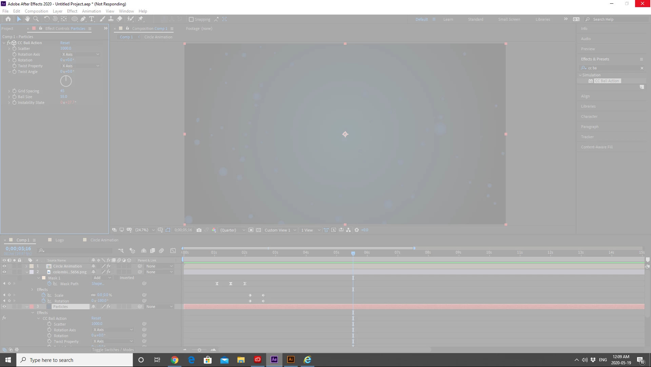Click the Home icon in toolbar
This screenshot has height=367, width=651.
point(8,19)
